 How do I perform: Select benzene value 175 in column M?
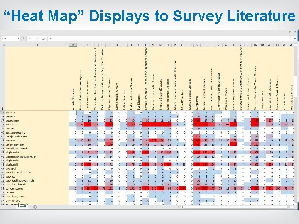coord(153,141)
